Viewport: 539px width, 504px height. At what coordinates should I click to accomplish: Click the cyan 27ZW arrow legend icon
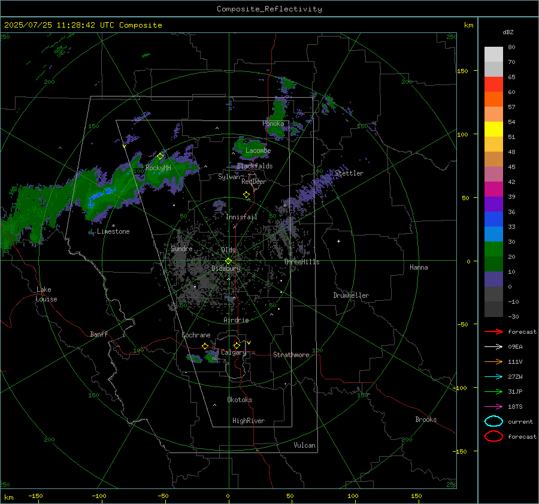point(493,377)
